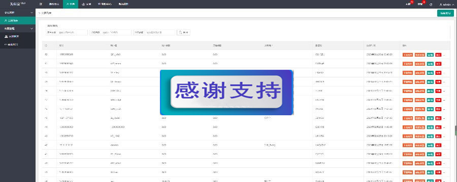Viewport: 457px width, 182px height.
Task: Click the page's vertical scrollbar thumb
Action: coord(456,130)
